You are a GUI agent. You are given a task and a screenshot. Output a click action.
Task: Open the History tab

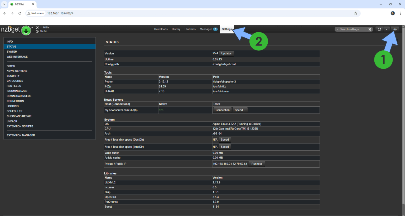(x=176, y=29)
